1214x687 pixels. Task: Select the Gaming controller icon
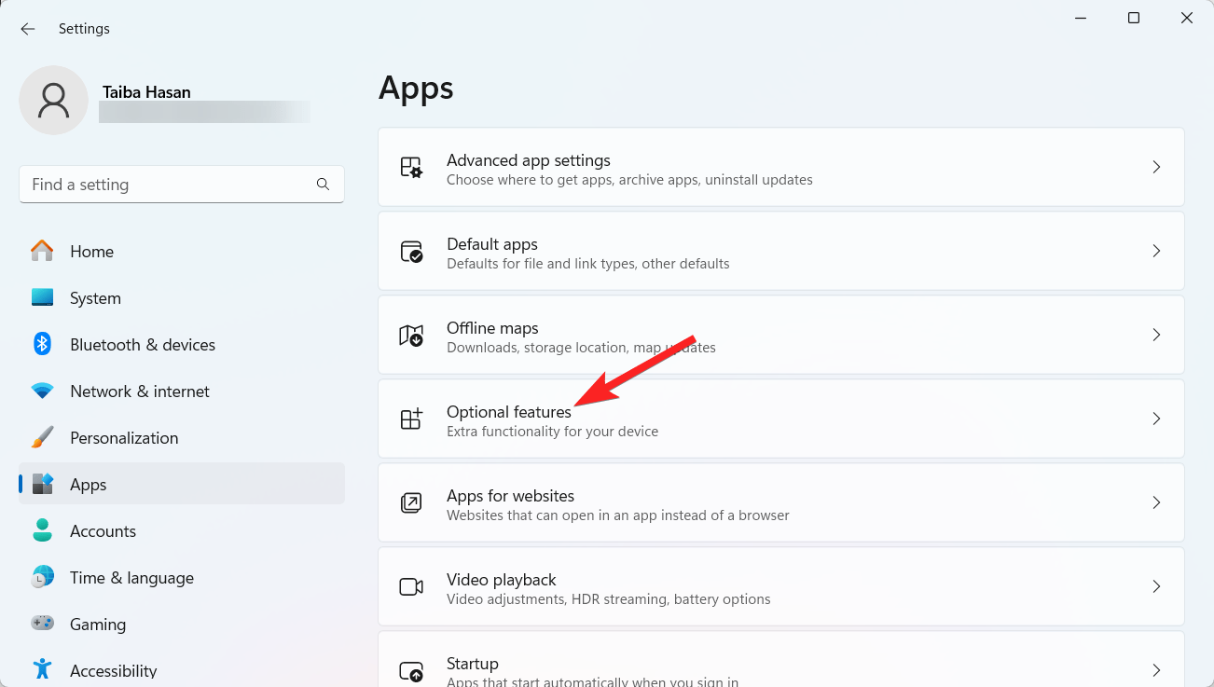coord(42,624)
